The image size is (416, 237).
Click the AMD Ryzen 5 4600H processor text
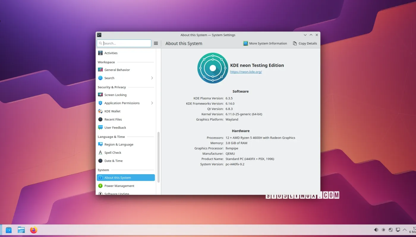260,138
